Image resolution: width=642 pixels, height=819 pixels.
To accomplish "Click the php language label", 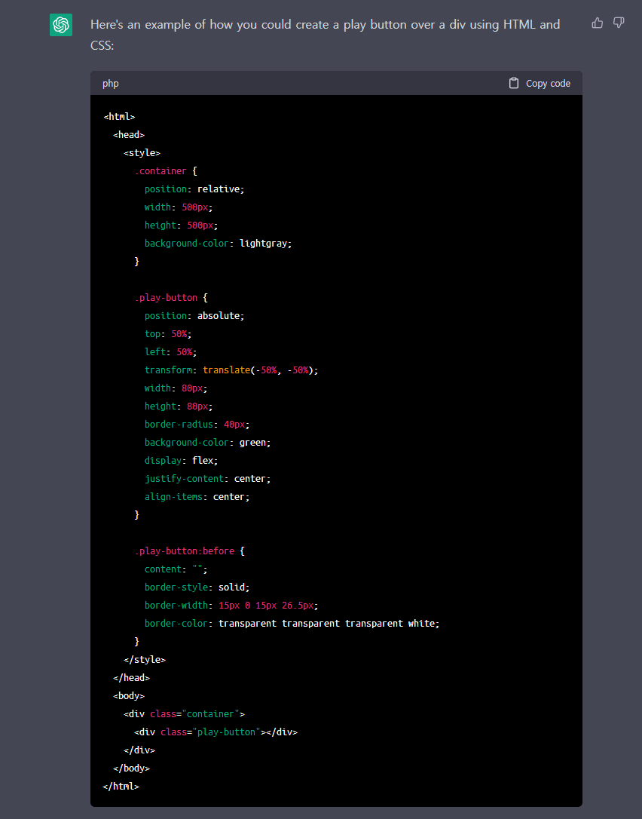I will coord(111,84).
